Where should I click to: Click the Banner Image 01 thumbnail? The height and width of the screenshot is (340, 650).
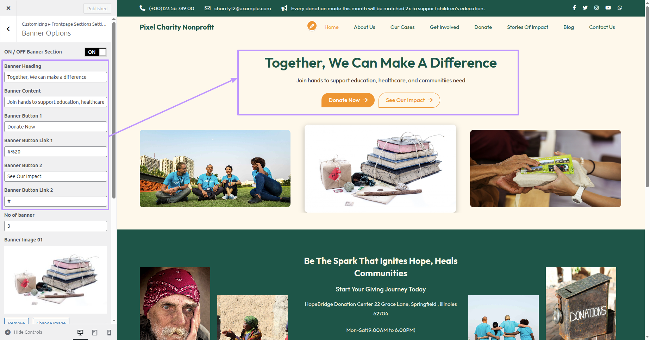pyautogui.click(x=56, y=279)
